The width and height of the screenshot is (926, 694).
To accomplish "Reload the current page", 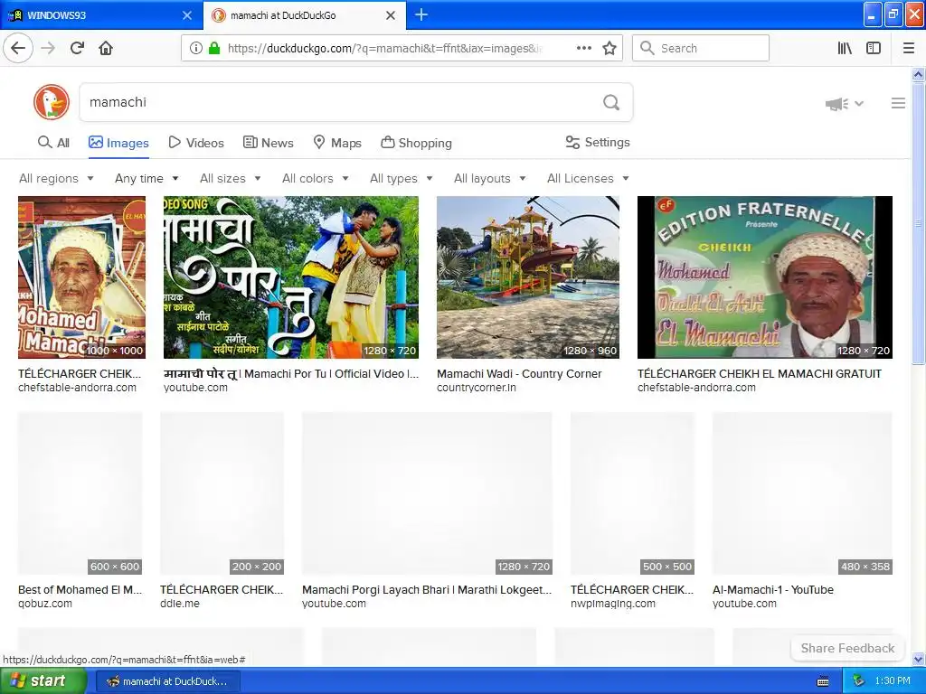I will click(78, 48).
